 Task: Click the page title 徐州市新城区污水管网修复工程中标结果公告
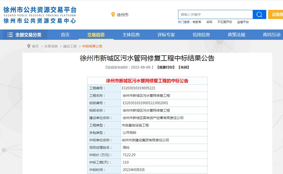pos(147,58)
